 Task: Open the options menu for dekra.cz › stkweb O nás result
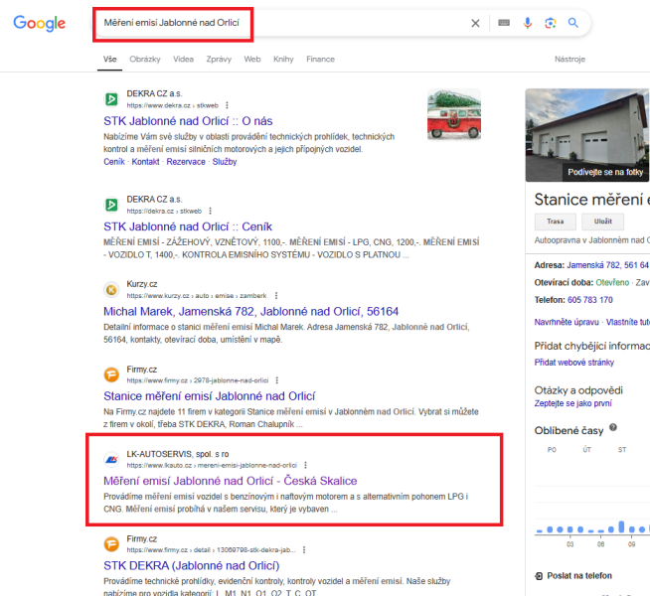(x=227, y=105)
